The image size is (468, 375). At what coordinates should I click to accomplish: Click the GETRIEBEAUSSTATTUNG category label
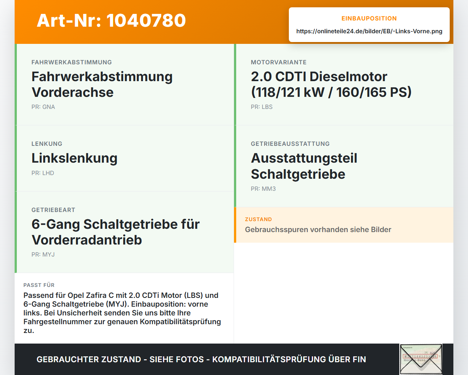click(x=290, y=144)
